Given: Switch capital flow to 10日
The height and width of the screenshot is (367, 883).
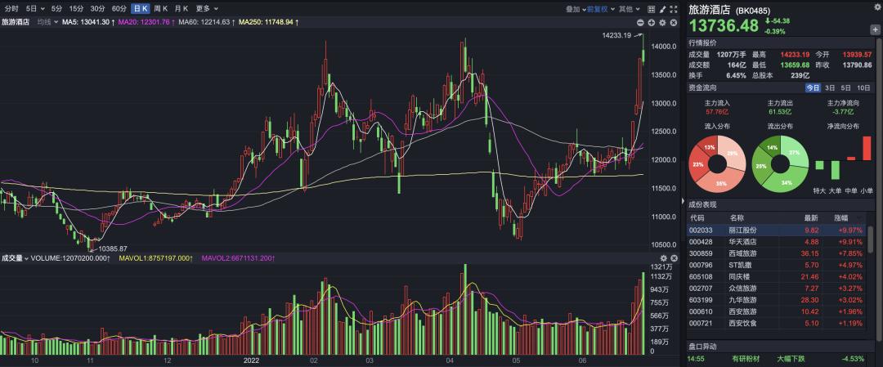Looking at the screenshot, I should tap(863, 87).
